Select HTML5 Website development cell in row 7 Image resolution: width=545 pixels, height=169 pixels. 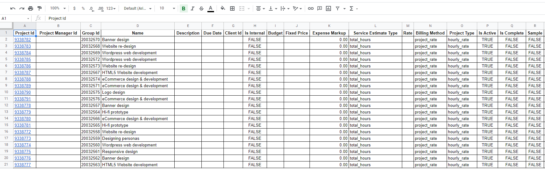click(x=138, y=72)
